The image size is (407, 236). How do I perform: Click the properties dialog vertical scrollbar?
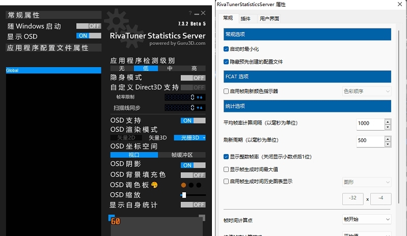[399, 117]
